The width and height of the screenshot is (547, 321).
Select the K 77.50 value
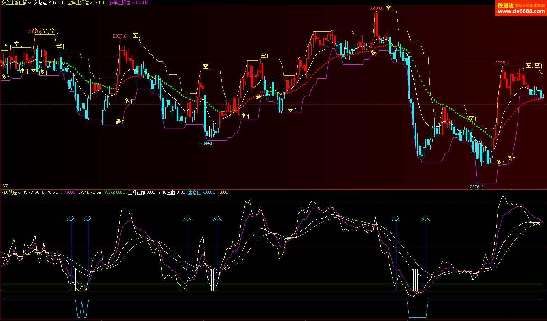click(32, 192)
